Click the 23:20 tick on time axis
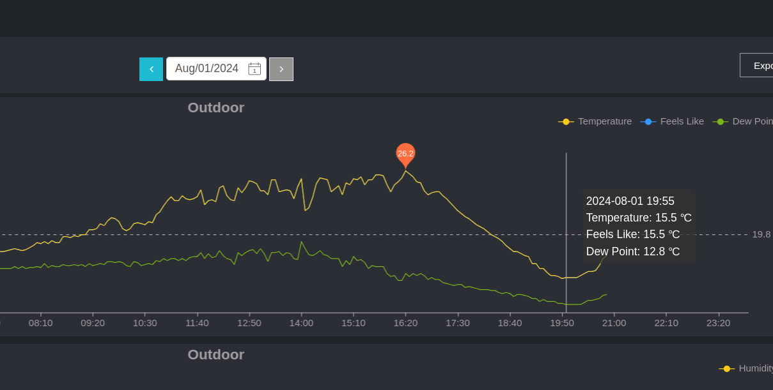This screenshot has height=390, width=773. [x=718, y=323]
